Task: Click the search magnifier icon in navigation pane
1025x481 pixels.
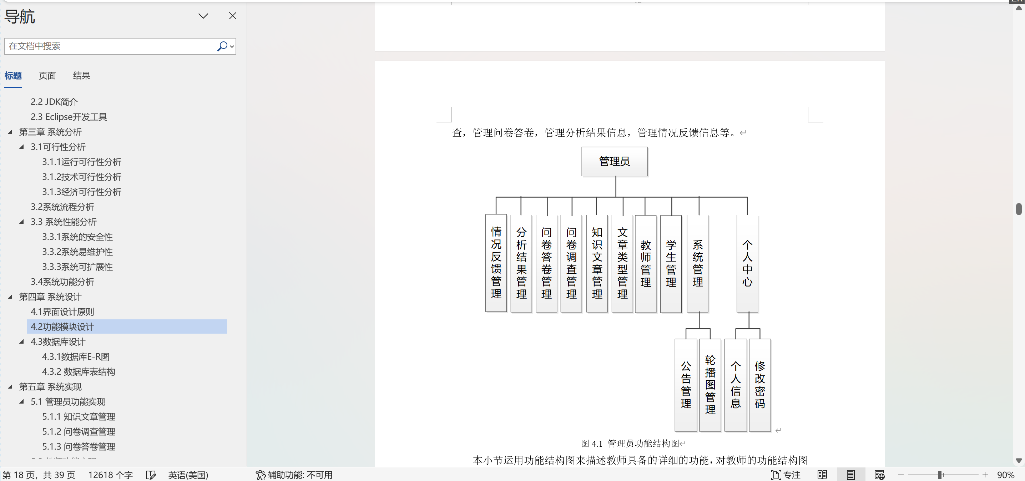Action: [x=222, y=46]
